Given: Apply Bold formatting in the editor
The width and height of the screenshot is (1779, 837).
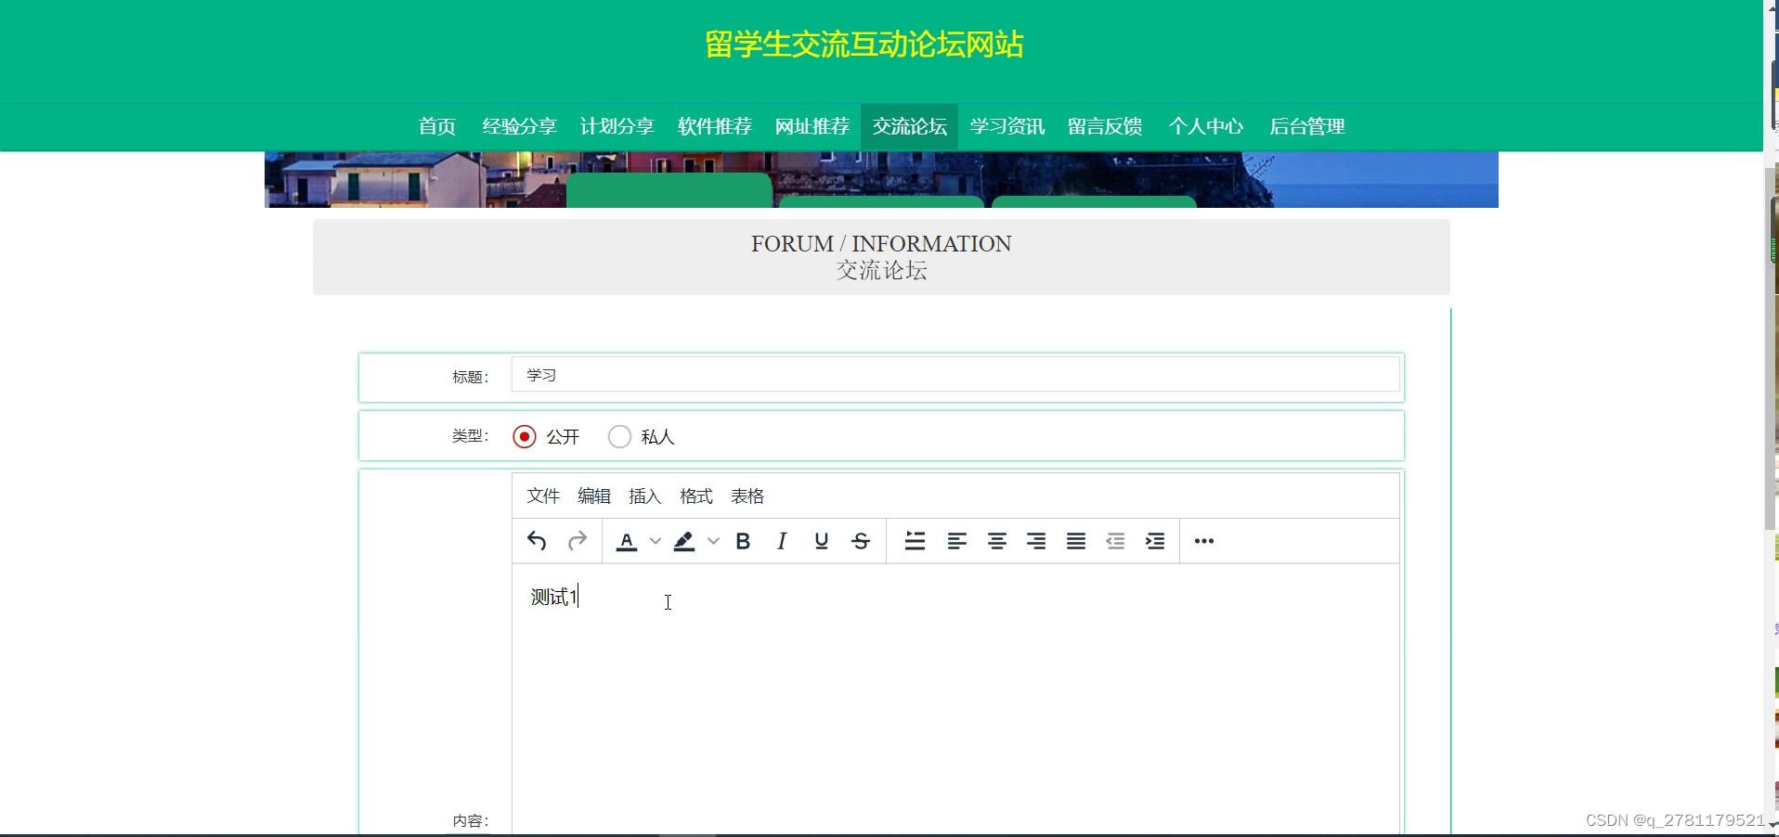Looking at the screenshot, I should coord(743,541).
